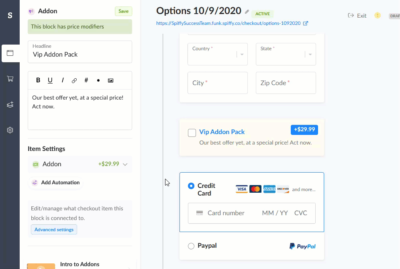Edit the checkout name with pencil icon

coord(247,12)
